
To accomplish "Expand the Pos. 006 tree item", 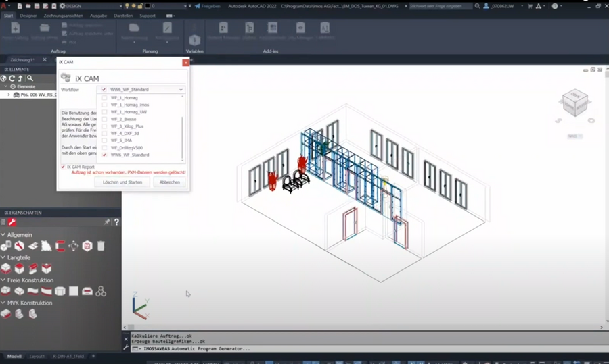I will tap(9, 95).
